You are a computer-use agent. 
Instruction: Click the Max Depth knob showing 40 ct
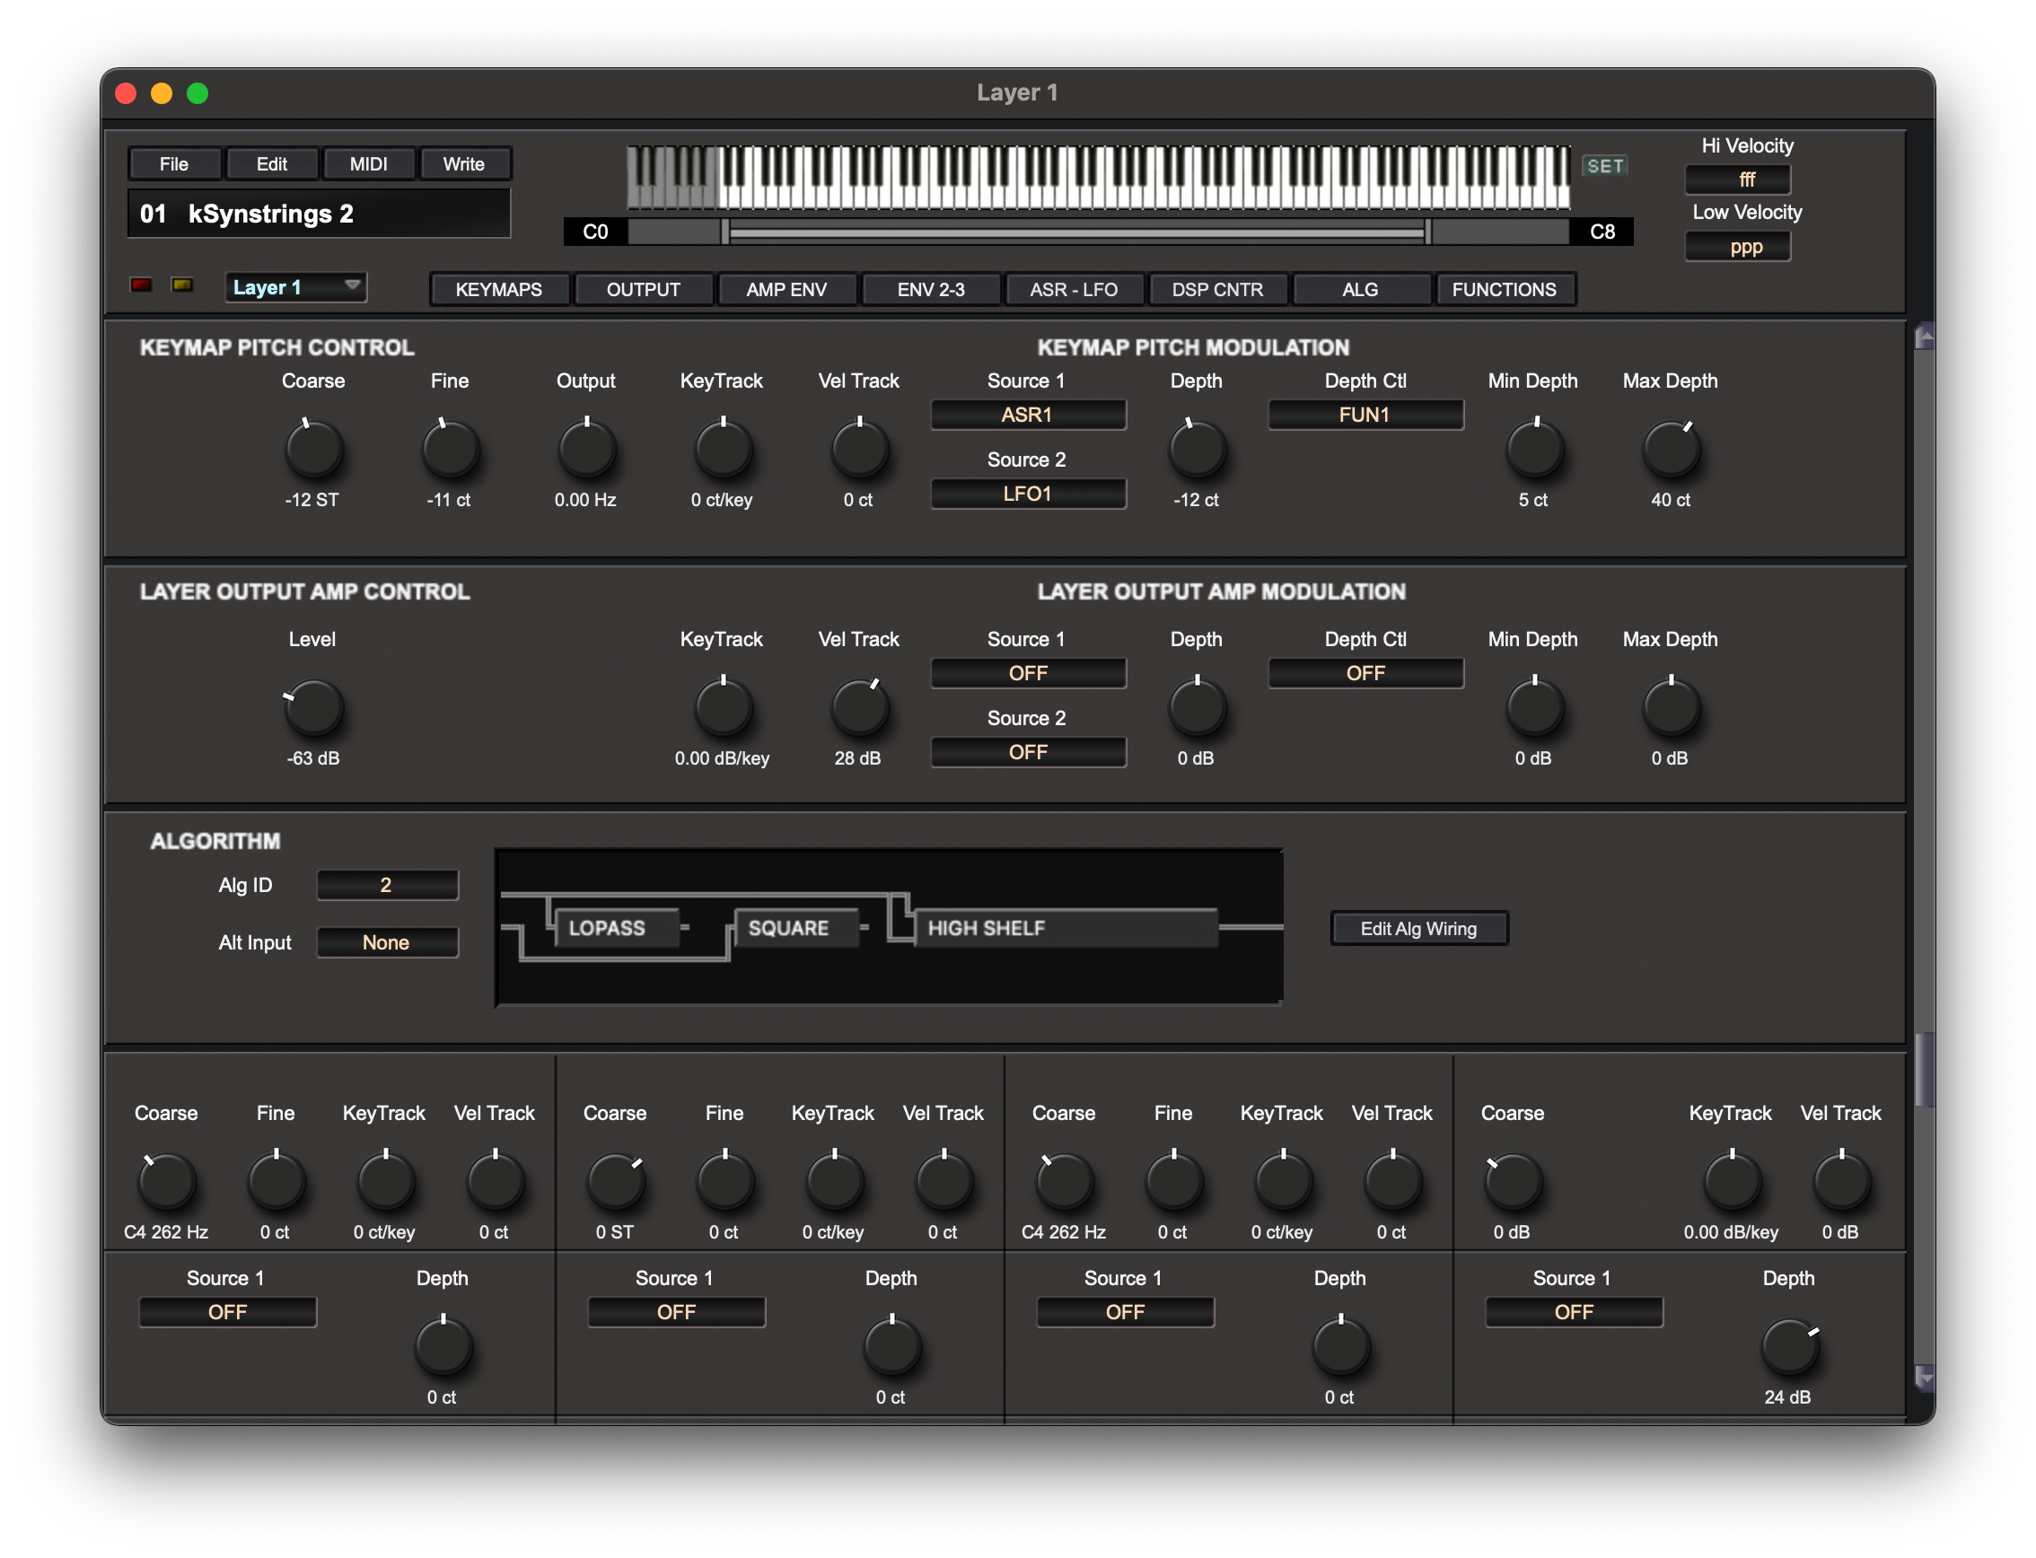(x=1671, y=450)
